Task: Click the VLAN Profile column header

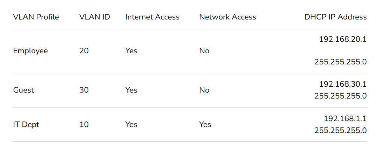Action: [36, 17]
